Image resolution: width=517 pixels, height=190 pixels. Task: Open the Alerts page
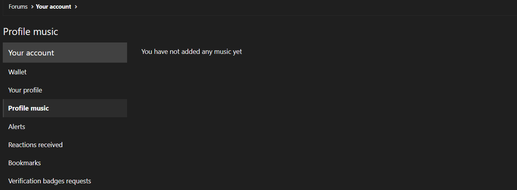(17, 127)
